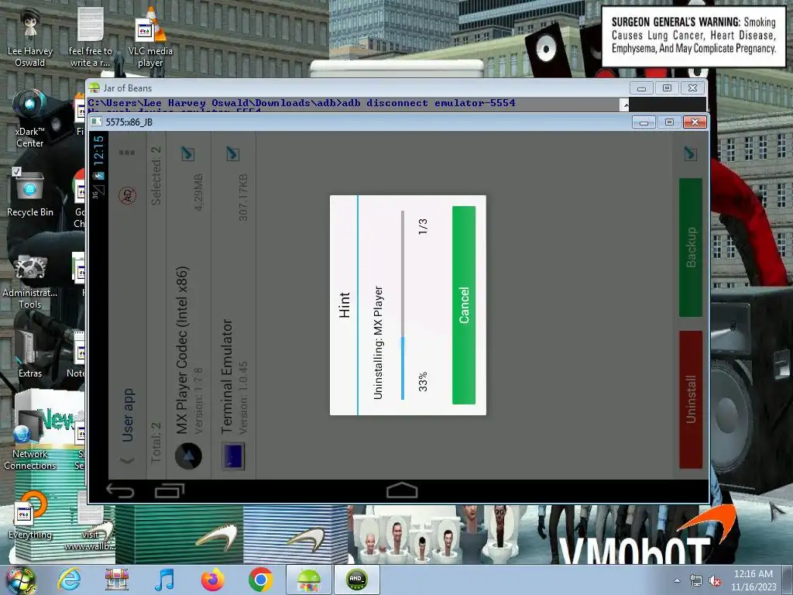Open the User app header title

click(128, 415)
